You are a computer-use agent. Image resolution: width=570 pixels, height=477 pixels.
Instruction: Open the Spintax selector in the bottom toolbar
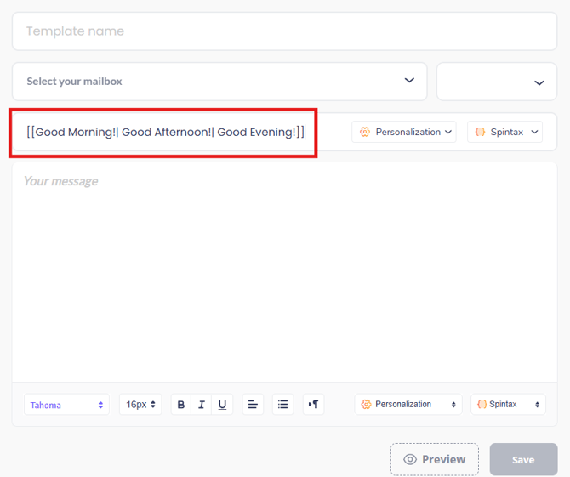pyautogui.click(x=509, y=405)
